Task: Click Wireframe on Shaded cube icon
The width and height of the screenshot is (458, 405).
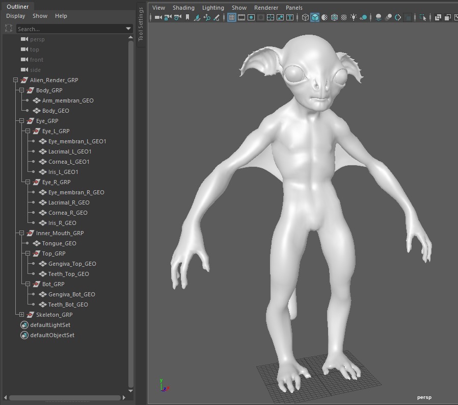Action: click(334, 17)
